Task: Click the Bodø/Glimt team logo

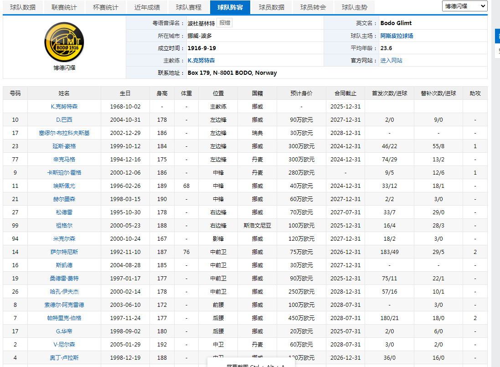Action: [x=64, y=42]
